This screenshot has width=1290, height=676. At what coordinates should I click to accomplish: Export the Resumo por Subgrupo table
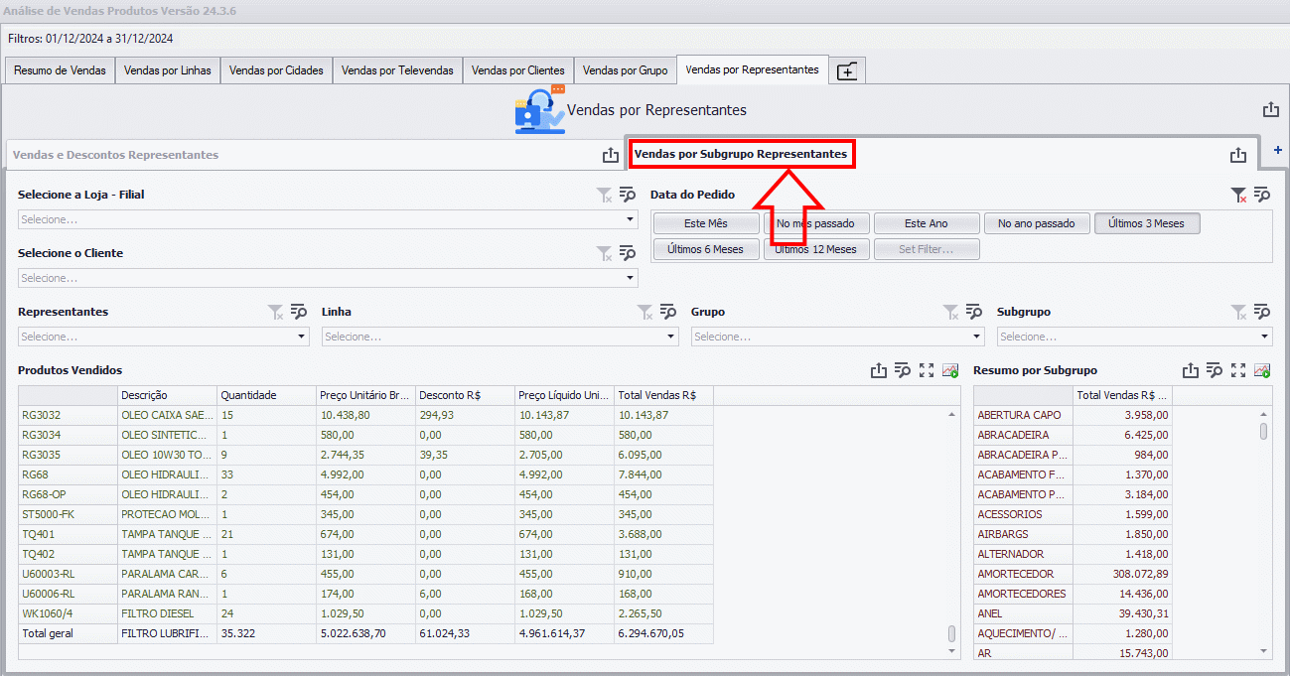1190,370
